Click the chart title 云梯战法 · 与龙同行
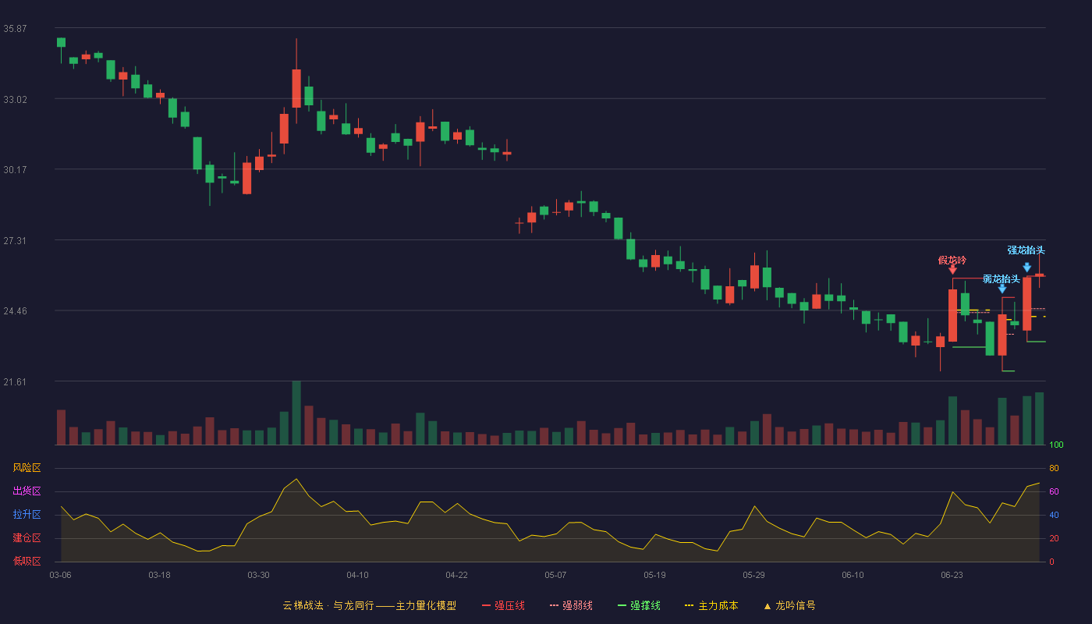 (x=328, y=605)
